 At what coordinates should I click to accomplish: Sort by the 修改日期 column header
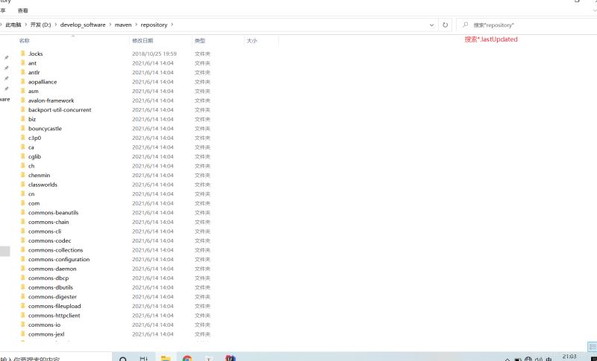pyautogui.click(x=143, y=41)
